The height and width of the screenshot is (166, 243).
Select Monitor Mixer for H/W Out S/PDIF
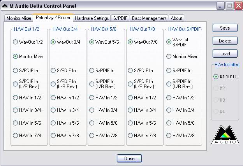(x=169, y=57)
